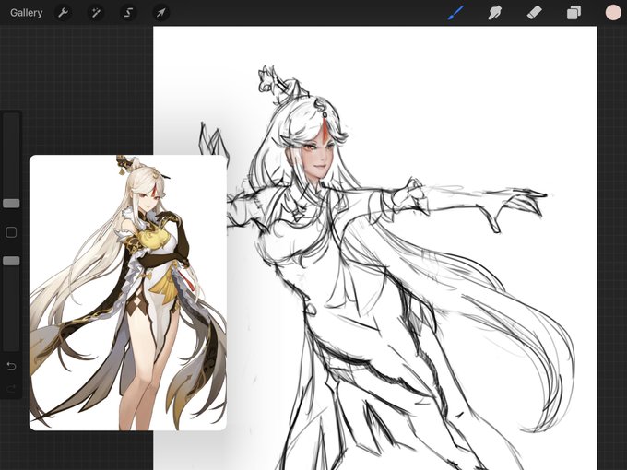The height and width of the screenshot is (470, 627).
Task: Open the active color swatch
Action: click(613, 13)
